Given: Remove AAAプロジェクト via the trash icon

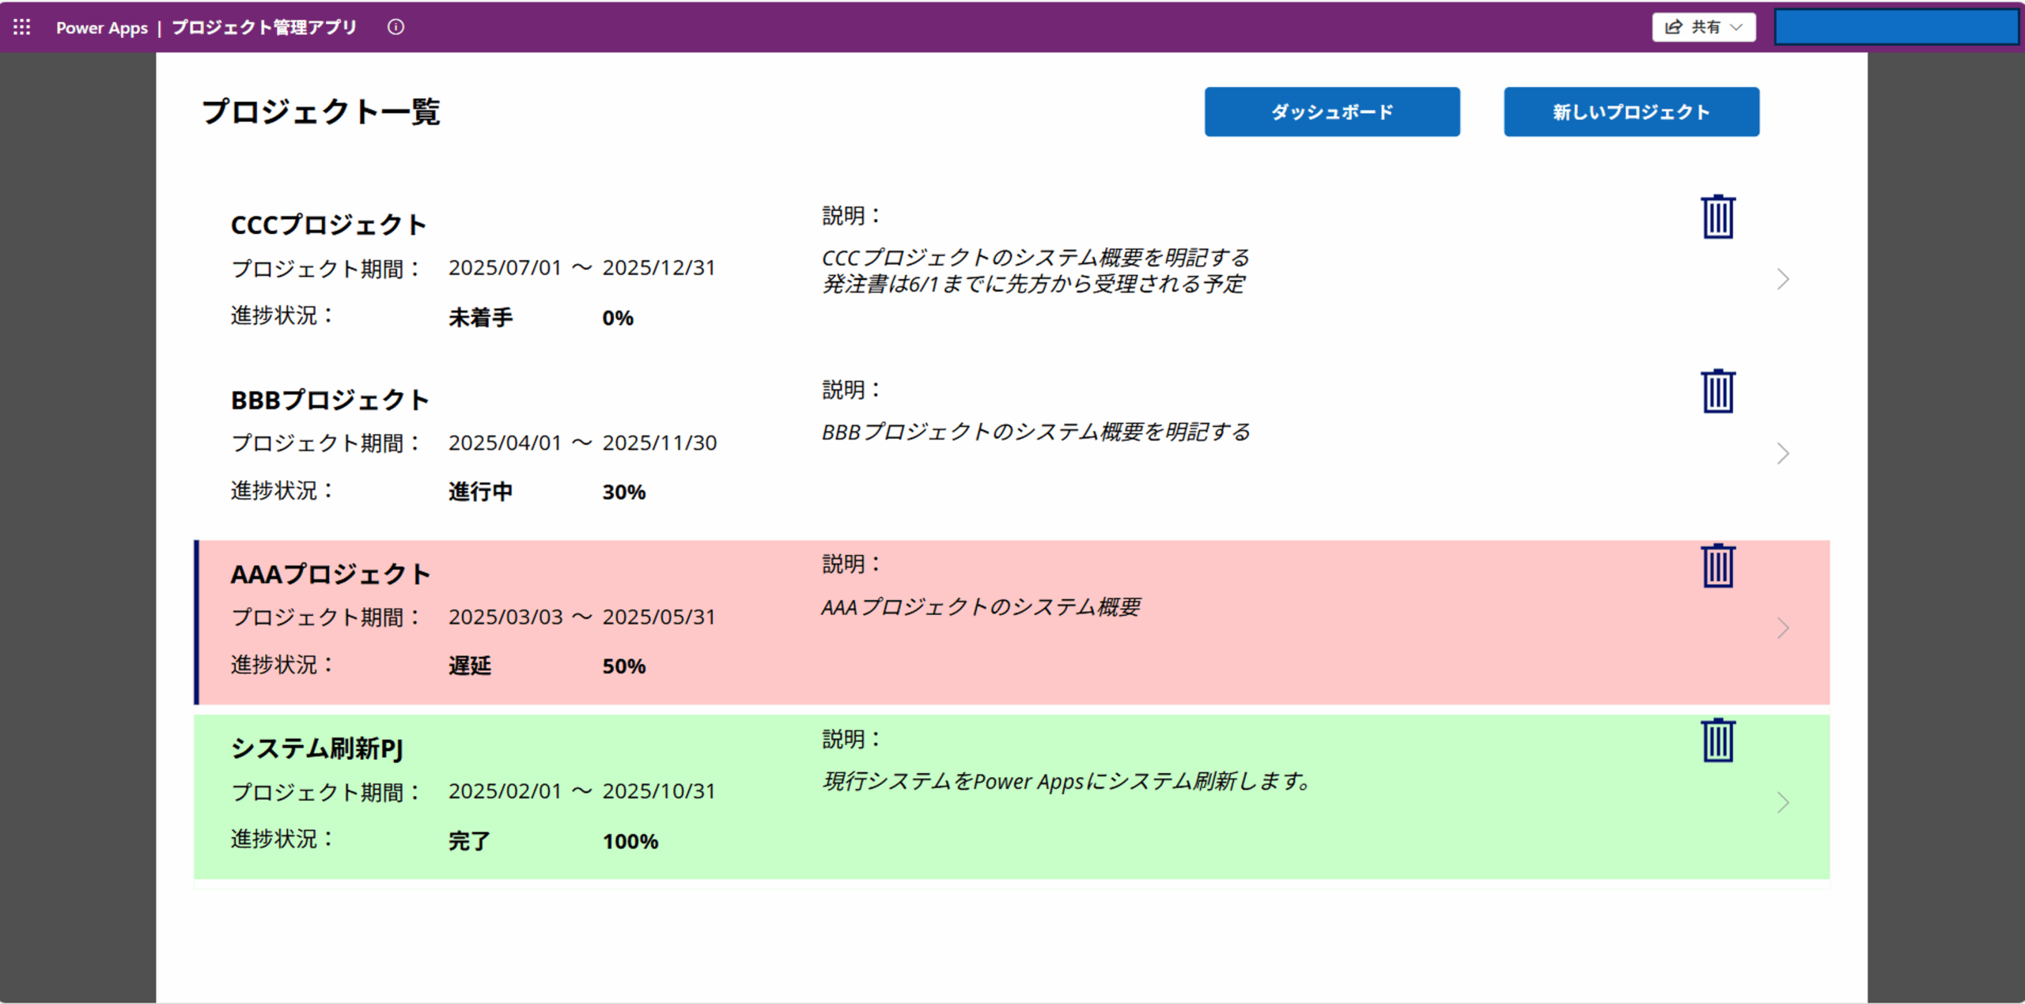Looking at the screenshot, I should point(1717,565).
